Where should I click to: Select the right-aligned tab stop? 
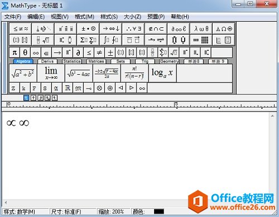pyautogui.click(x=40, y=98)
